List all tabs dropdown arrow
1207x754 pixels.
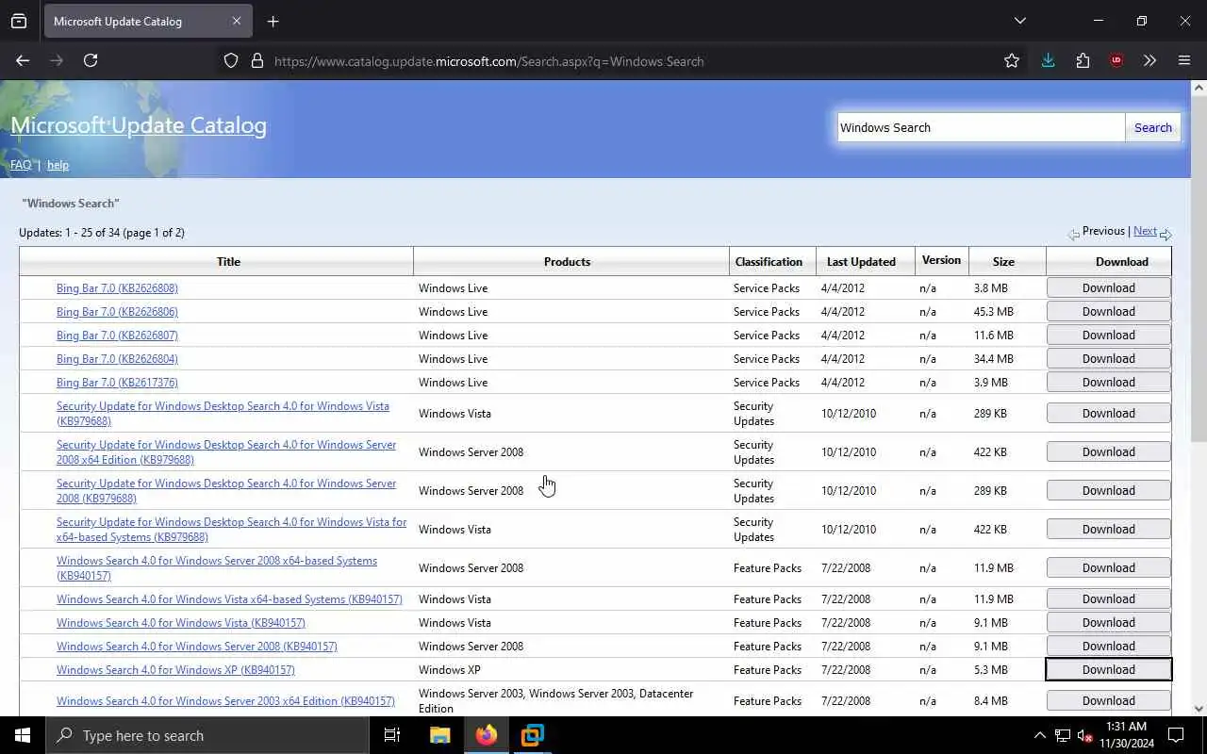coord(1019,21)
